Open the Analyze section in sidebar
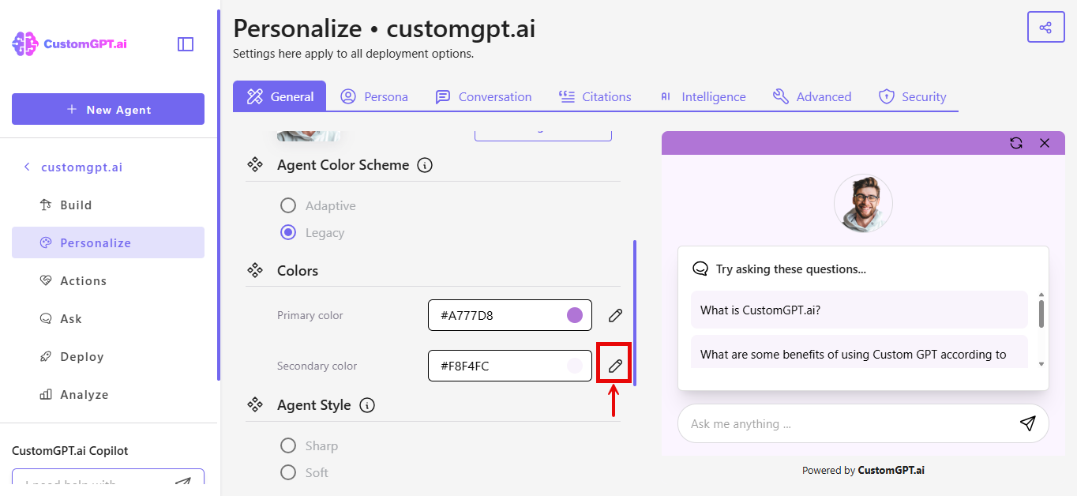The height and width of the screenshot is (496, 1077). 83,394
